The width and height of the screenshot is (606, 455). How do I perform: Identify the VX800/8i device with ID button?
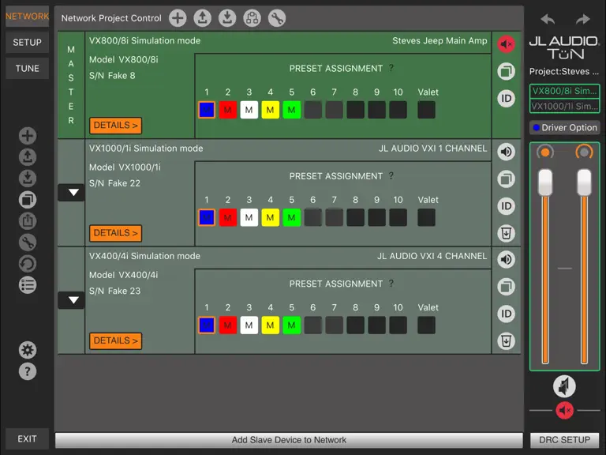click(506, 98)
